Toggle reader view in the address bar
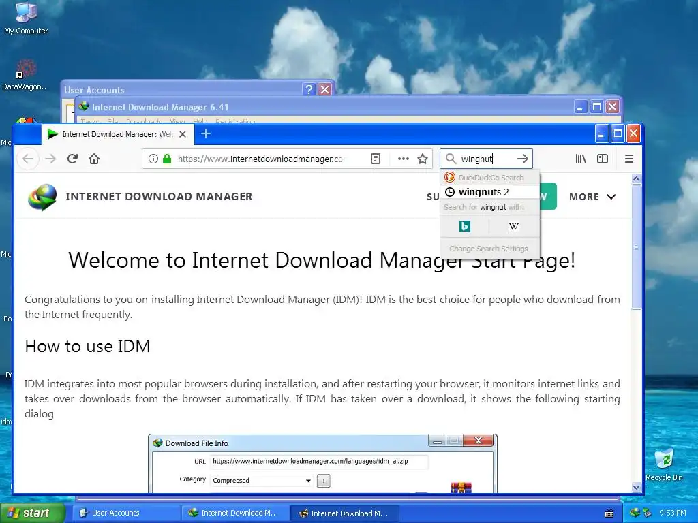The height and width of the screenshot is (523, 698). pyautogui.click(x=376, y=159)
